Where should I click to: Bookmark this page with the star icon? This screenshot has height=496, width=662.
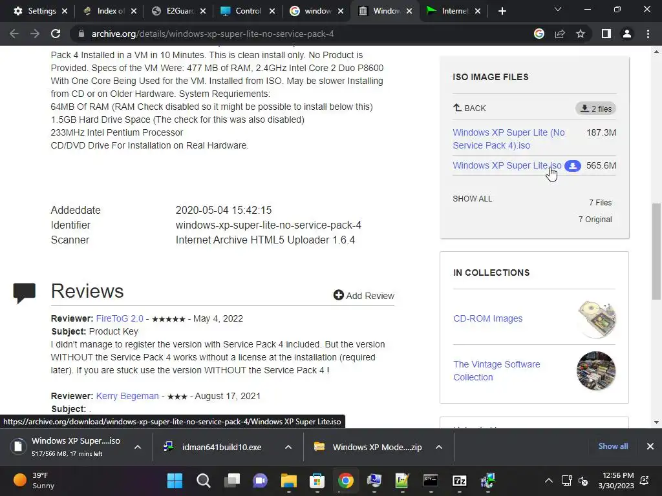(581, 34)
